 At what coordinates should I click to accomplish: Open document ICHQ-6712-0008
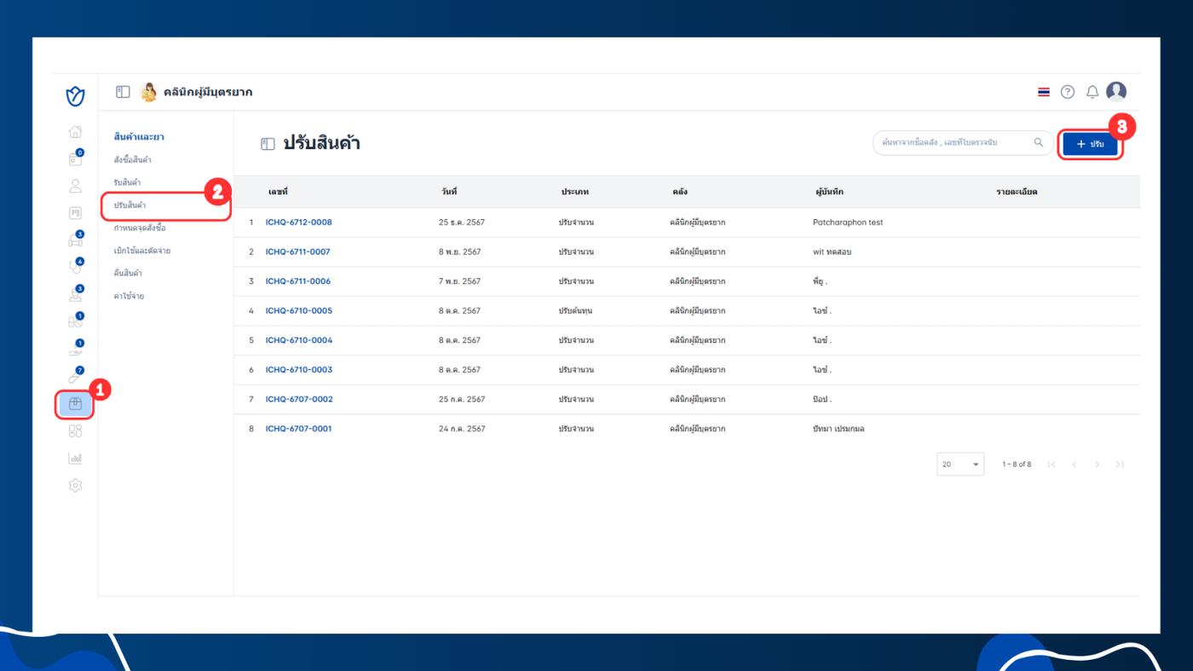click(x=299, y=223)
